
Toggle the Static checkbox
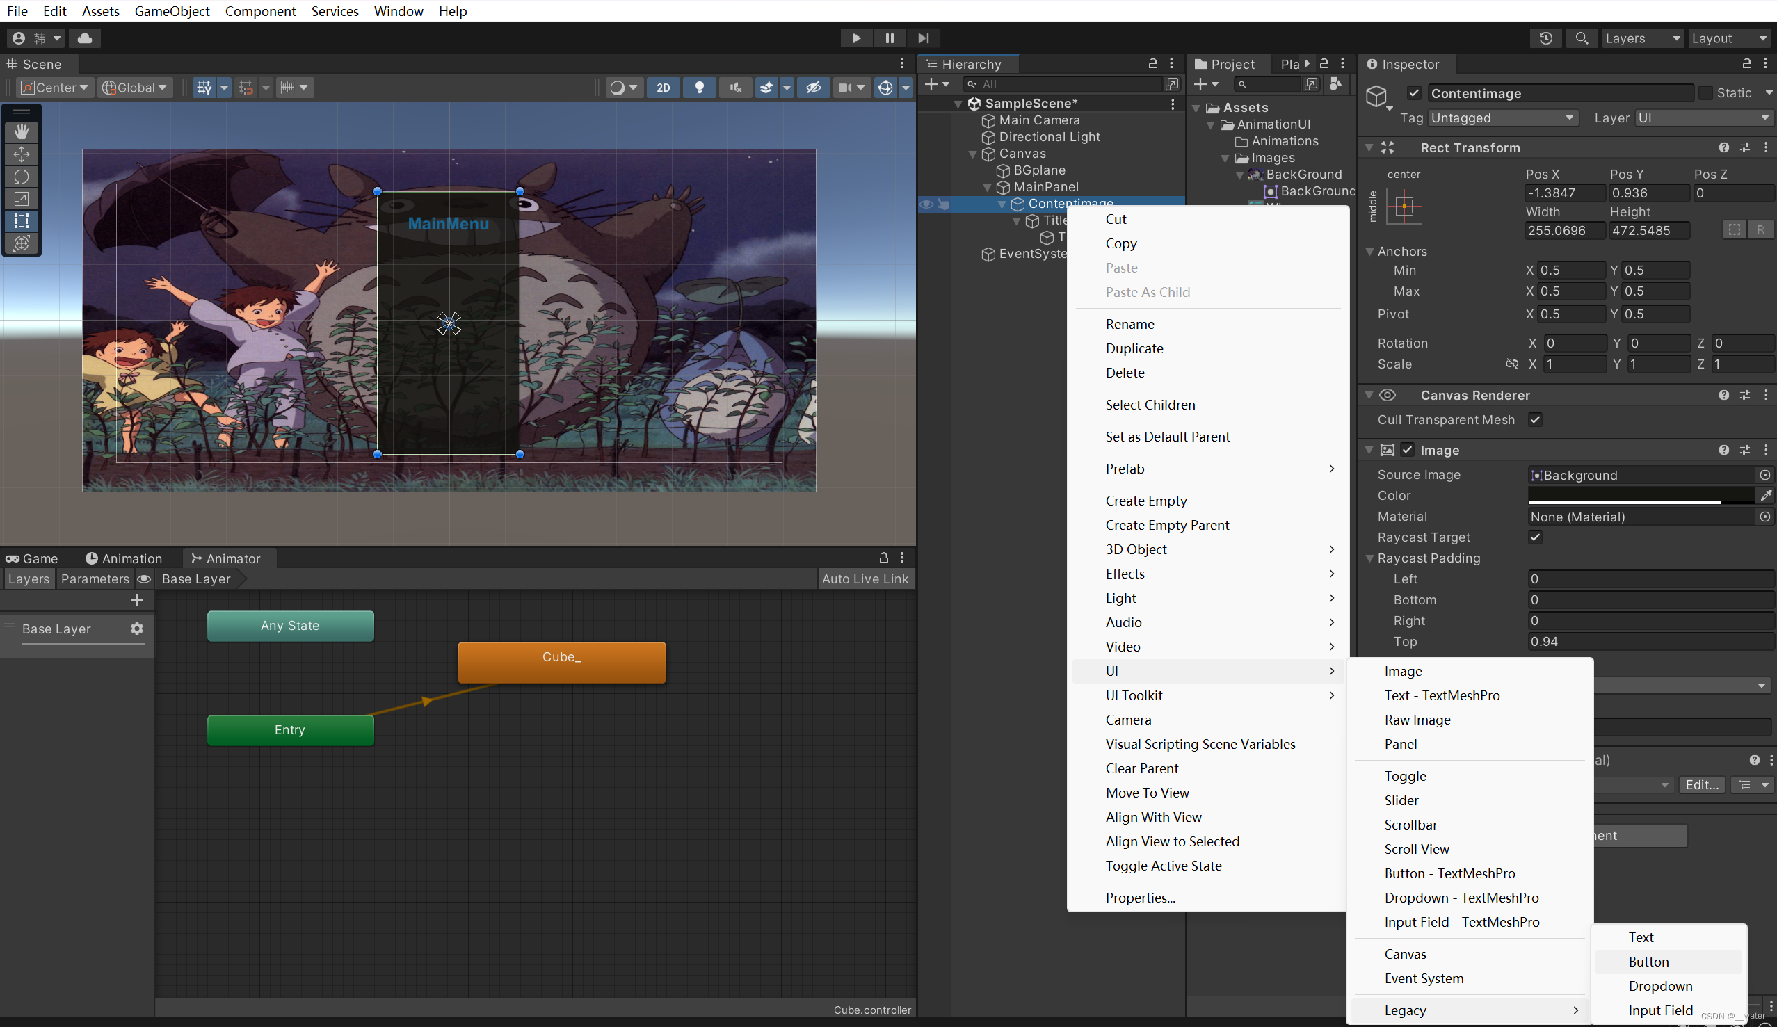1705,93
